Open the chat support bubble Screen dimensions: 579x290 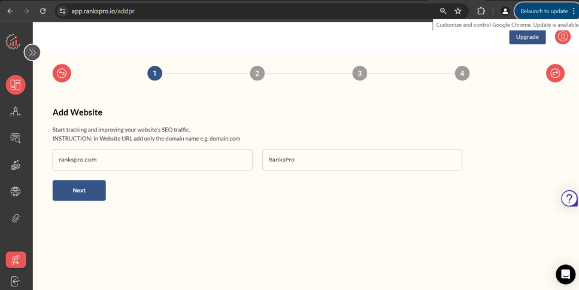coord(565,274)
